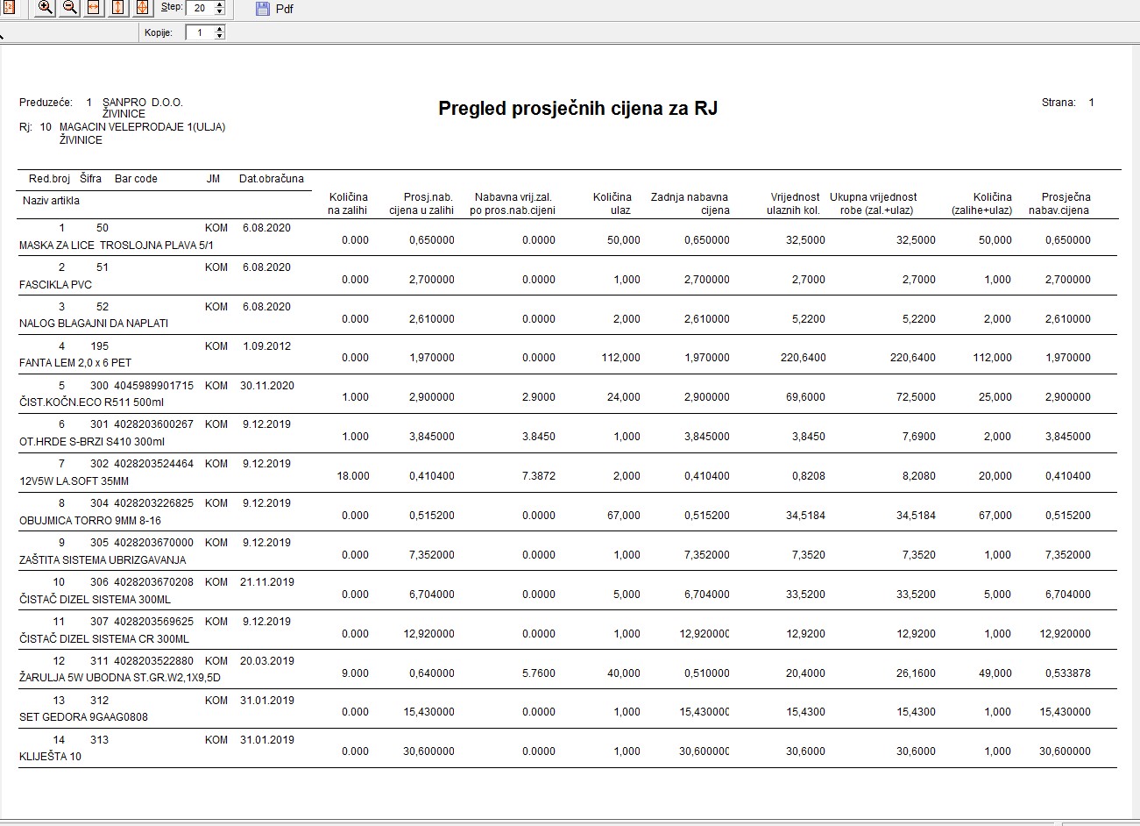Click the 'Prosječna nabav.cijena' column header
The width and height of the screenshot is (1140, 826).
coord(1066,203)
